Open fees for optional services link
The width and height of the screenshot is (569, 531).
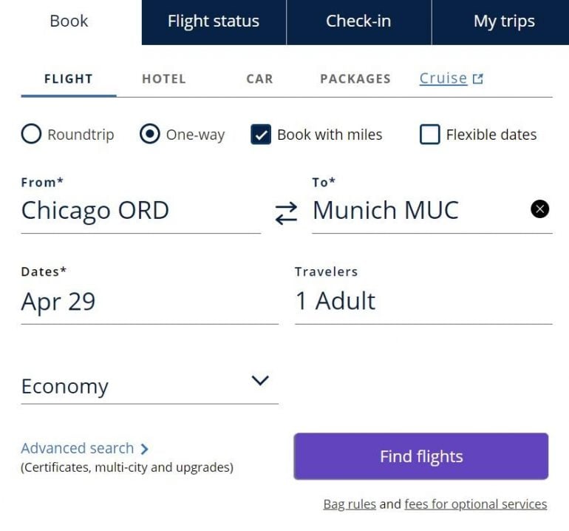[x=476, y=504]
